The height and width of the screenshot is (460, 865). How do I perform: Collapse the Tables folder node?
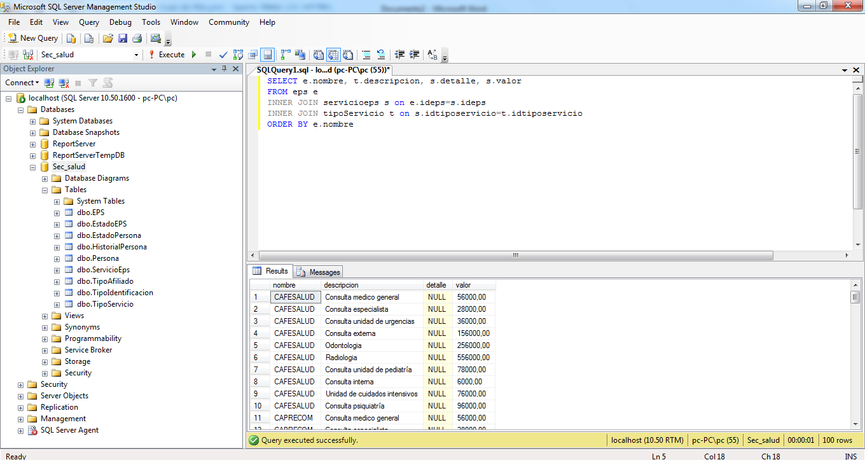pos(45,190)
